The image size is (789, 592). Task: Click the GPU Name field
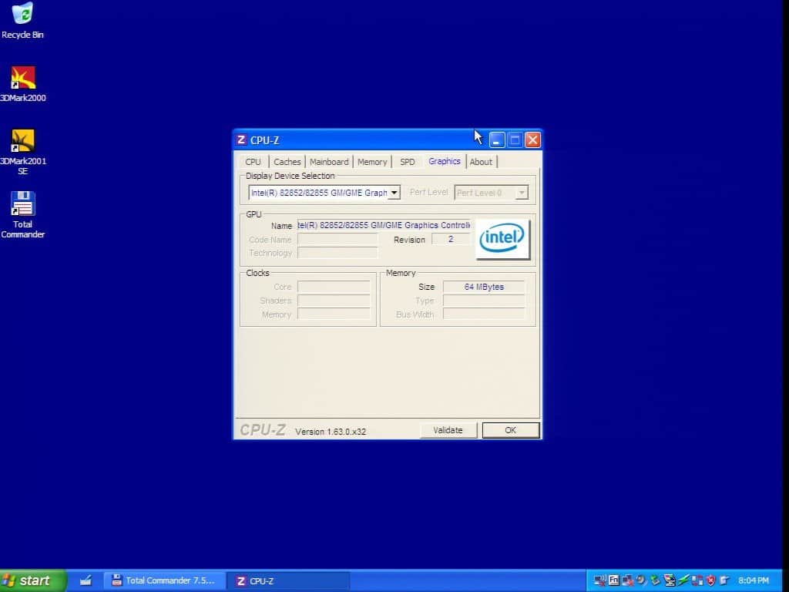tap(384, 225)
